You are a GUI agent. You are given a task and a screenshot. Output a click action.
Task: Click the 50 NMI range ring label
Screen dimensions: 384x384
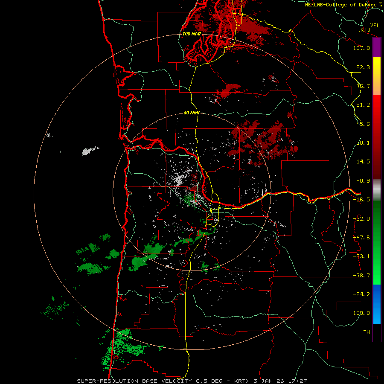point(192,113)
